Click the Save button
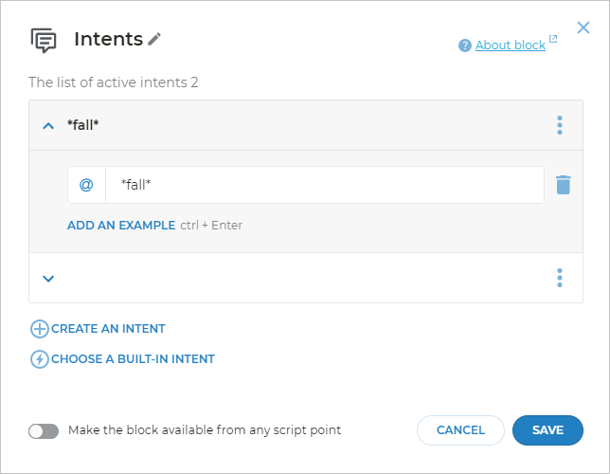Viewport: 610px width, 474px height. pos(547,430)
